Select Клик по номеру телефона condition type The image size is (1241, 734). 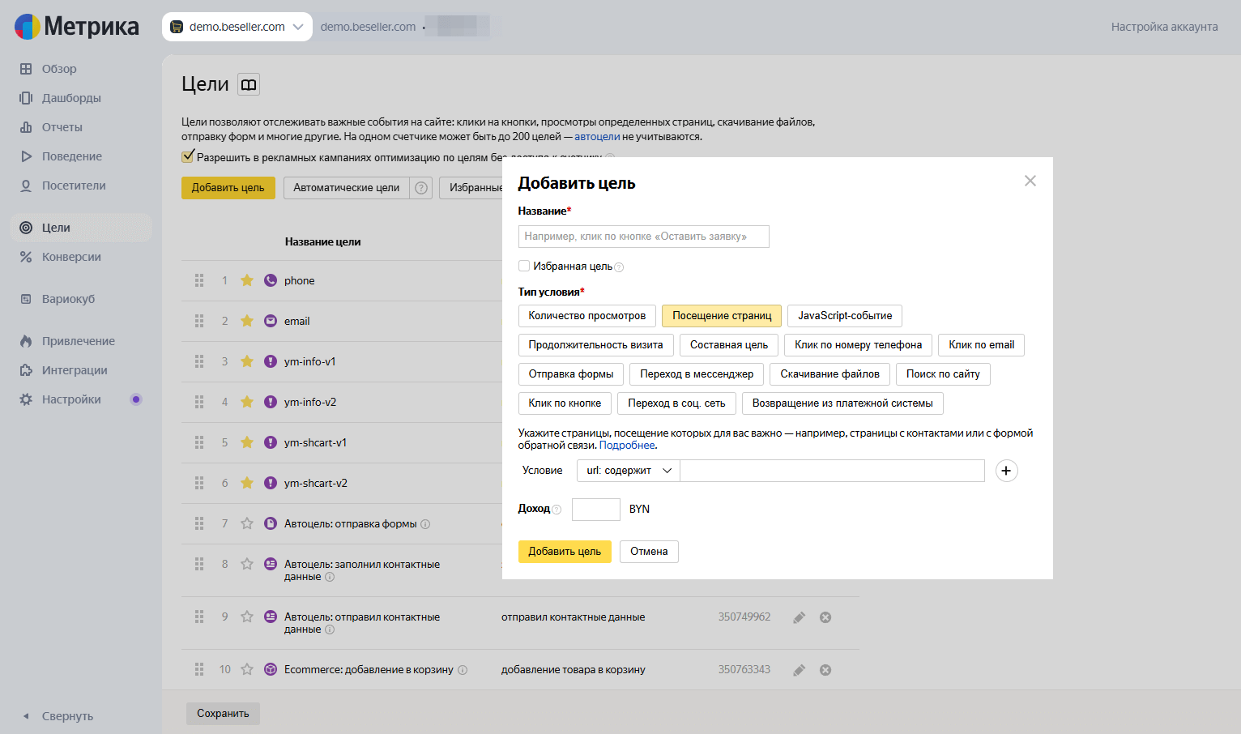[x=859, y=345]
